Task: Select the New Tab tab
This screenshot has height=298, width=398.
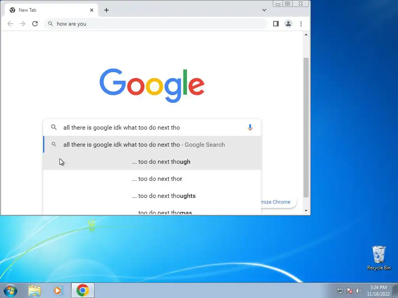Action: click(x=52, y=10)
